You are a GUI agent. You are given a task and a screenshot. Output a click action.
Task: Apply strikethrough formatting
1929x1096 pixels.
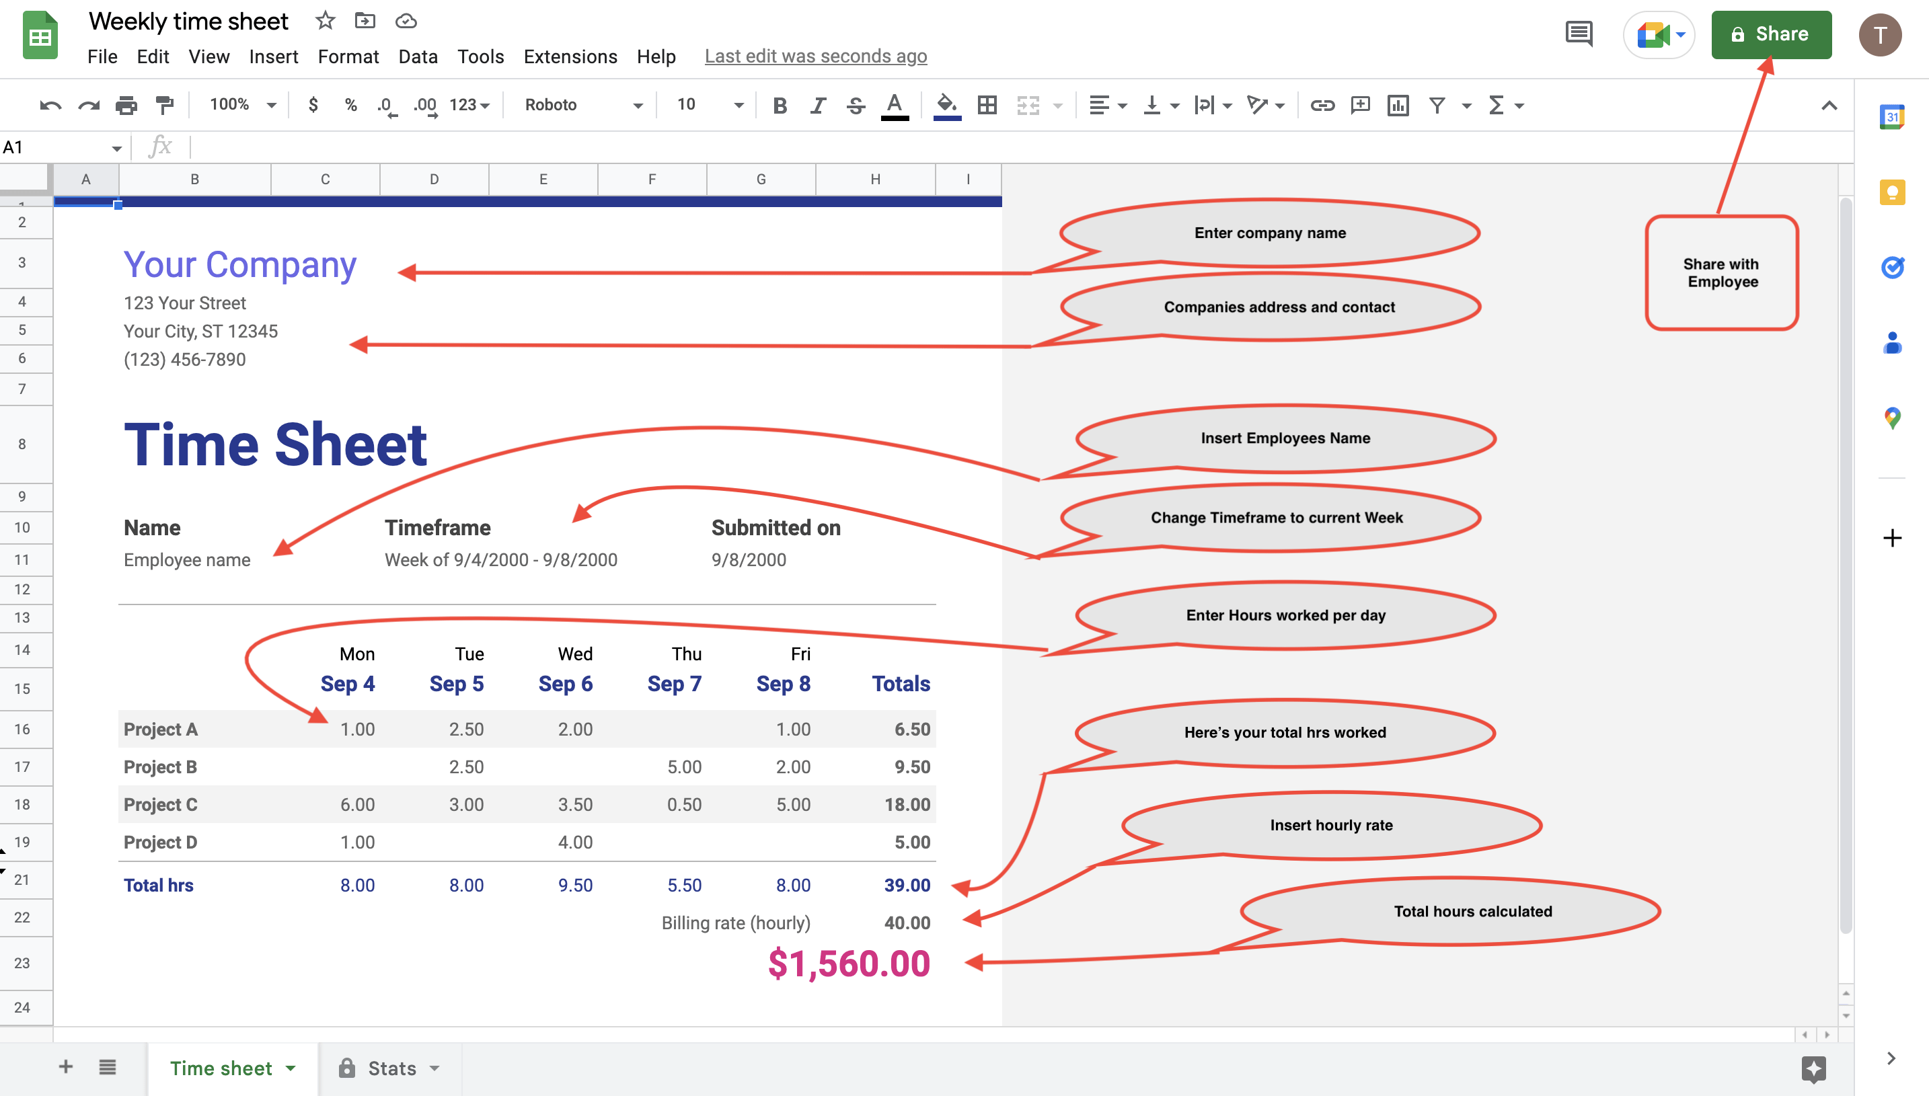[856, 106]
